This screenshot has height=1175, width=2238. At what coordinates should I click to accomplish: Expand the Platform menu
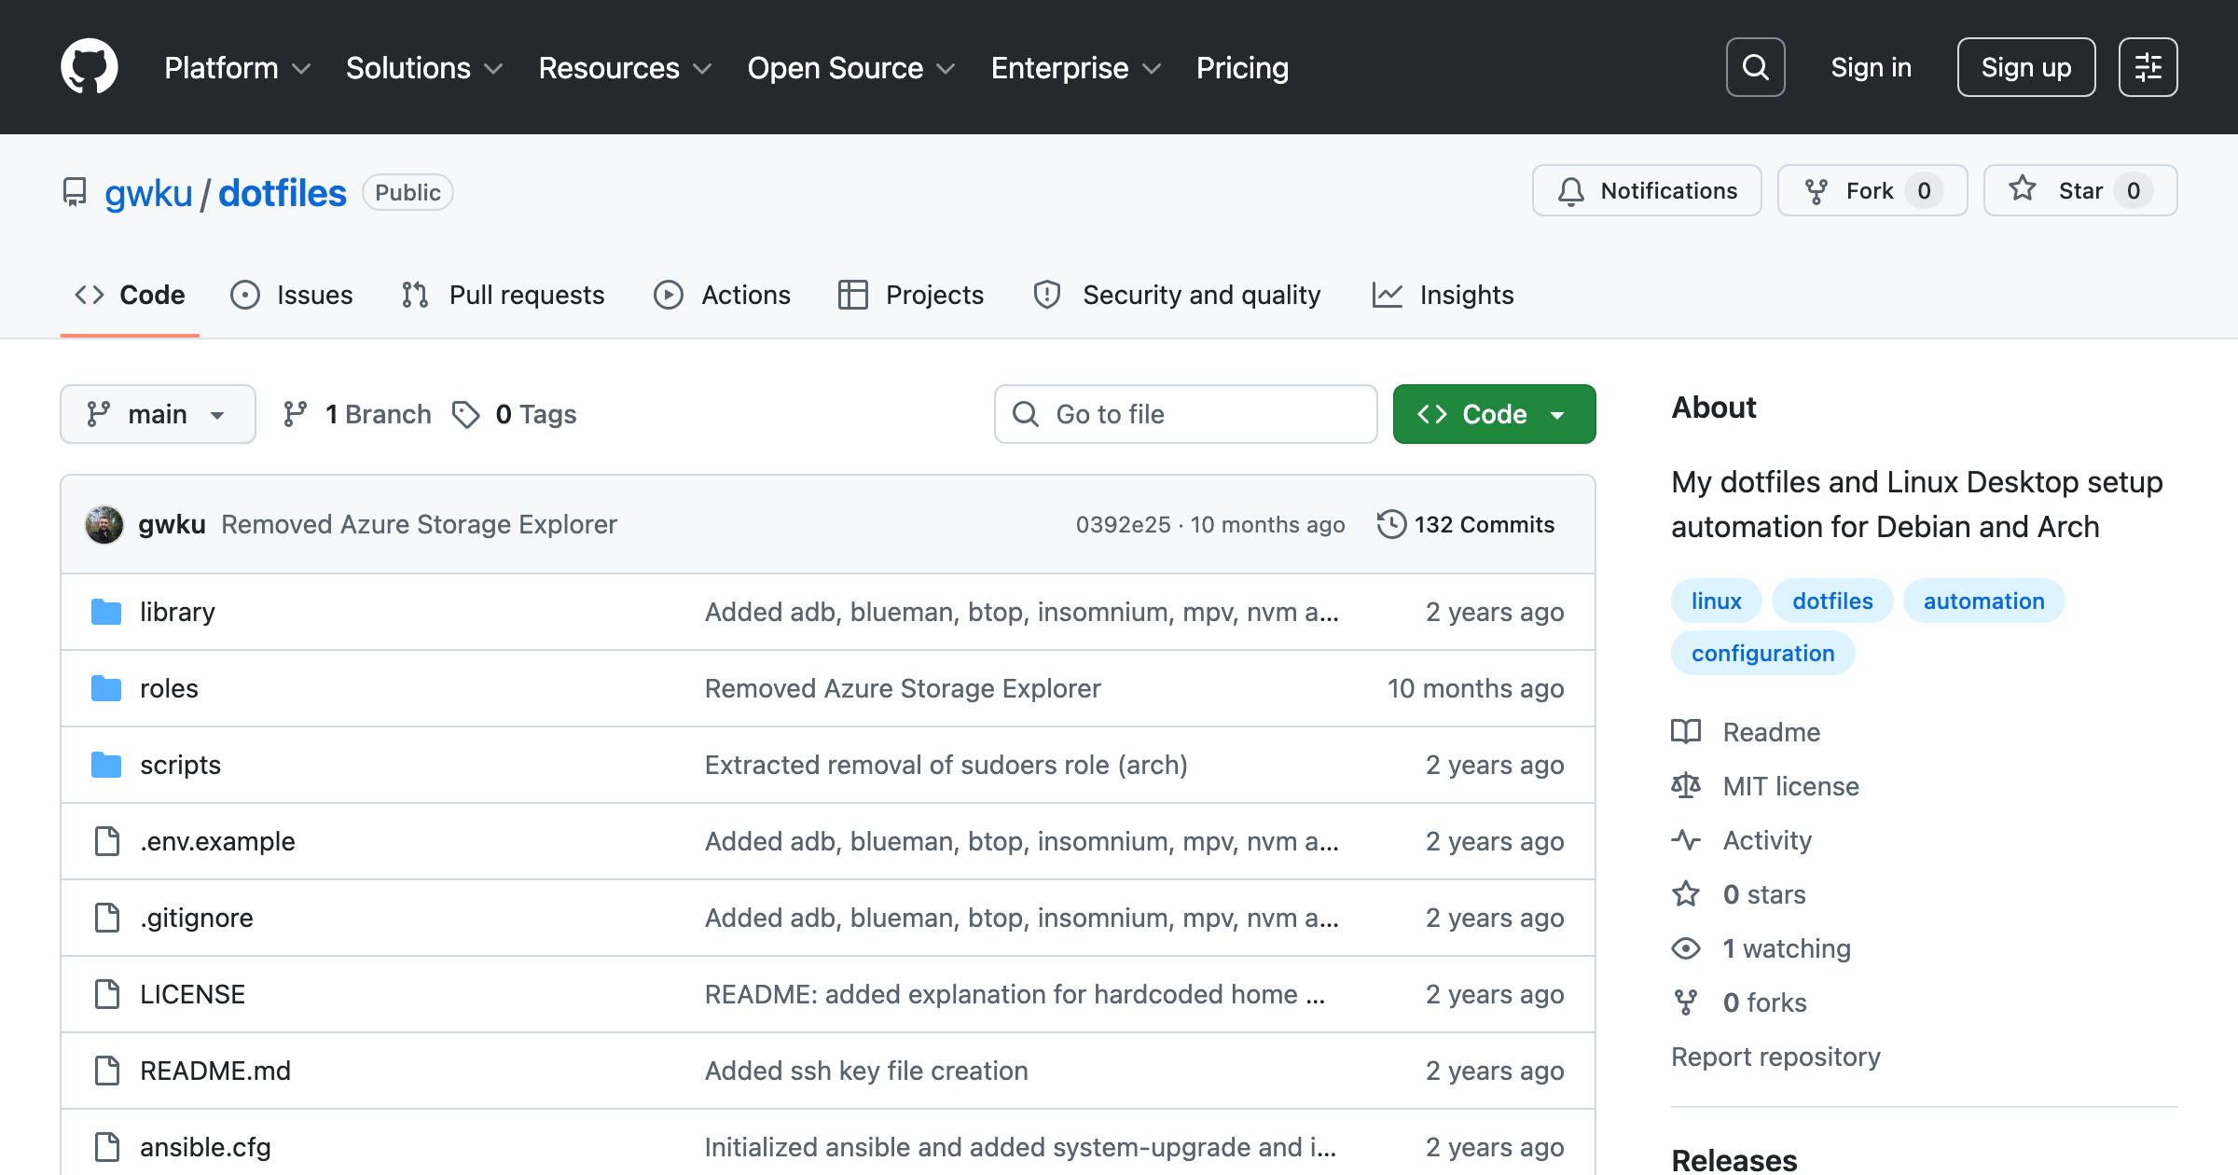point(237,68)
